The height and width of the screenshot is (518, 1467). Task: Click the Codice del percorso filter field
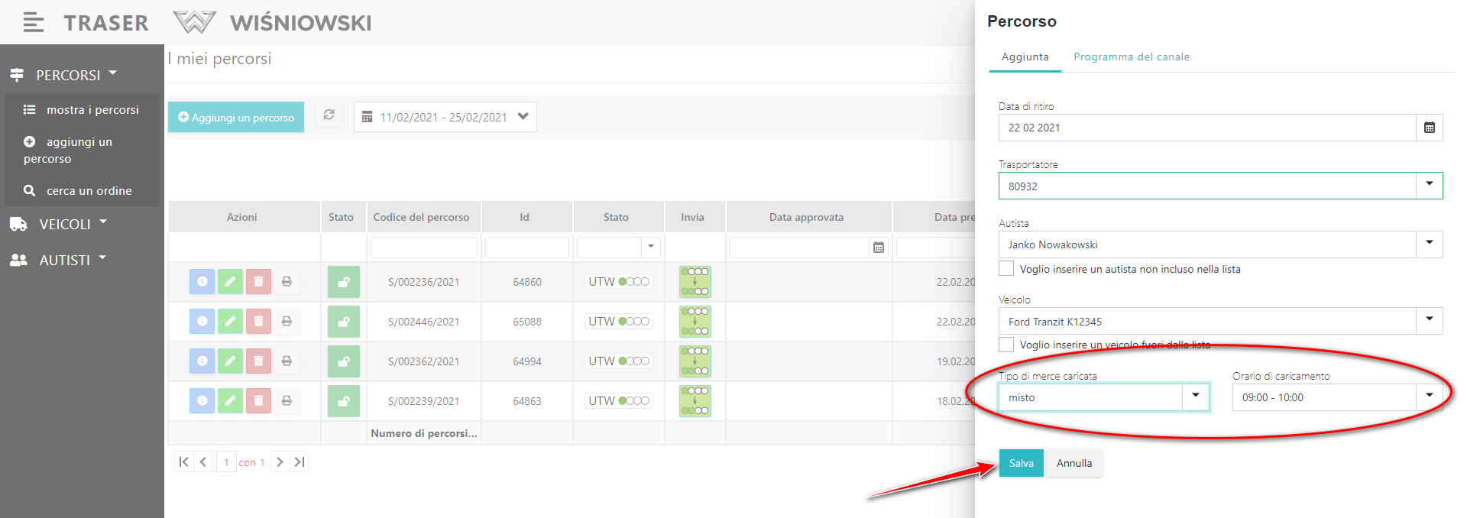(x=423, y=248)
